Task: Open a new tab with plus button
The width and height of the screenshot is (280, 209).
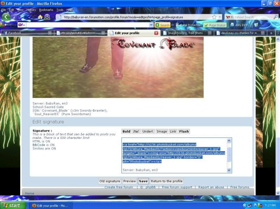Action: [271, 33]
